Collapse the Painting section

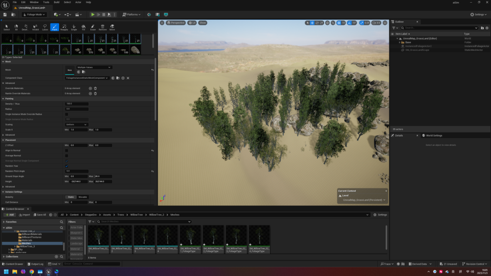3,99
